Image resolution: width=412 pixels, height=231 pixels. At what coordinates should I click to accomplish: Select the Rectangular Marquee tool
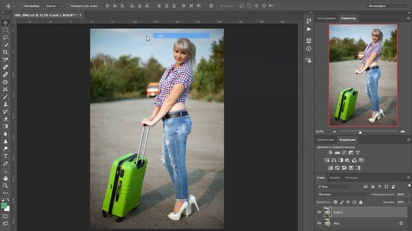coord(5,30)
